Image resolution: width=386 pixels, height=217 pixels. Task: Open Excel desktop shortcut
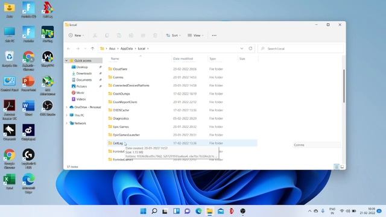pos(10,181)
